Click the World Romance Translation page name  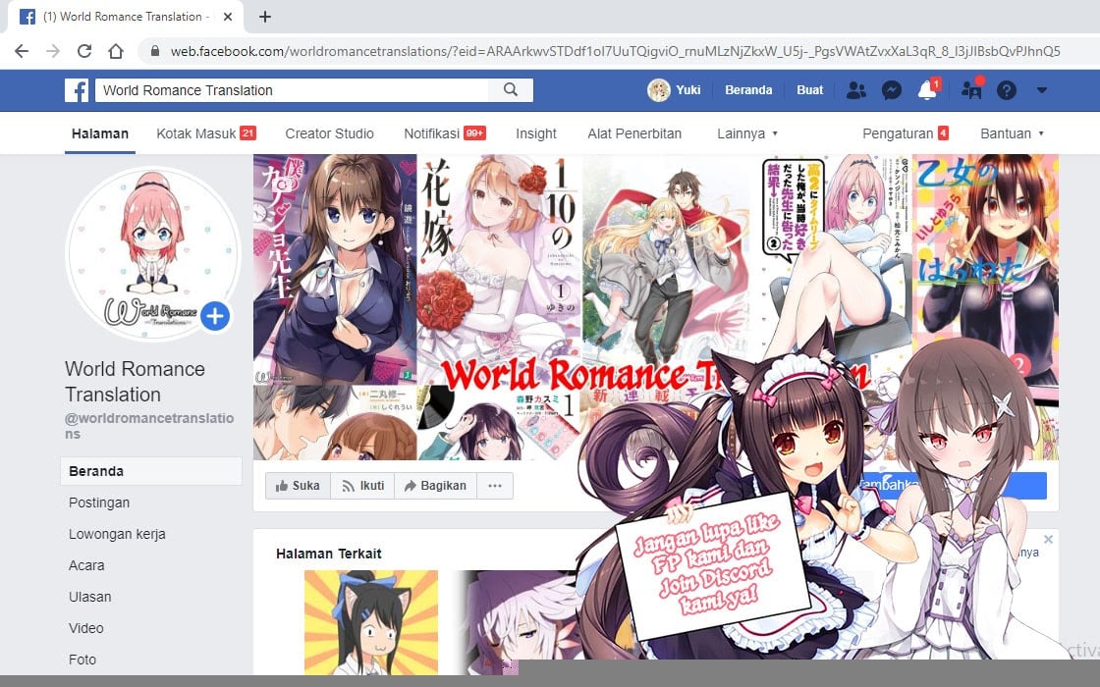pyautogui.click(x=136, y=382)
